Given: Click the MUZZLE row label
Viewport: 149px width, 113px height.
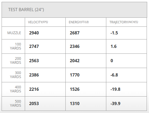Looking at the screenshot, I should [14, 33].
